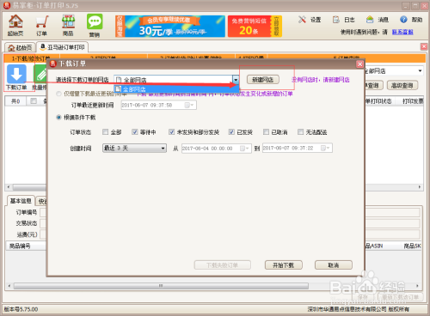430x316 pixels.
Task: Close the 下载订单 dialog
Action: point(359,64)
